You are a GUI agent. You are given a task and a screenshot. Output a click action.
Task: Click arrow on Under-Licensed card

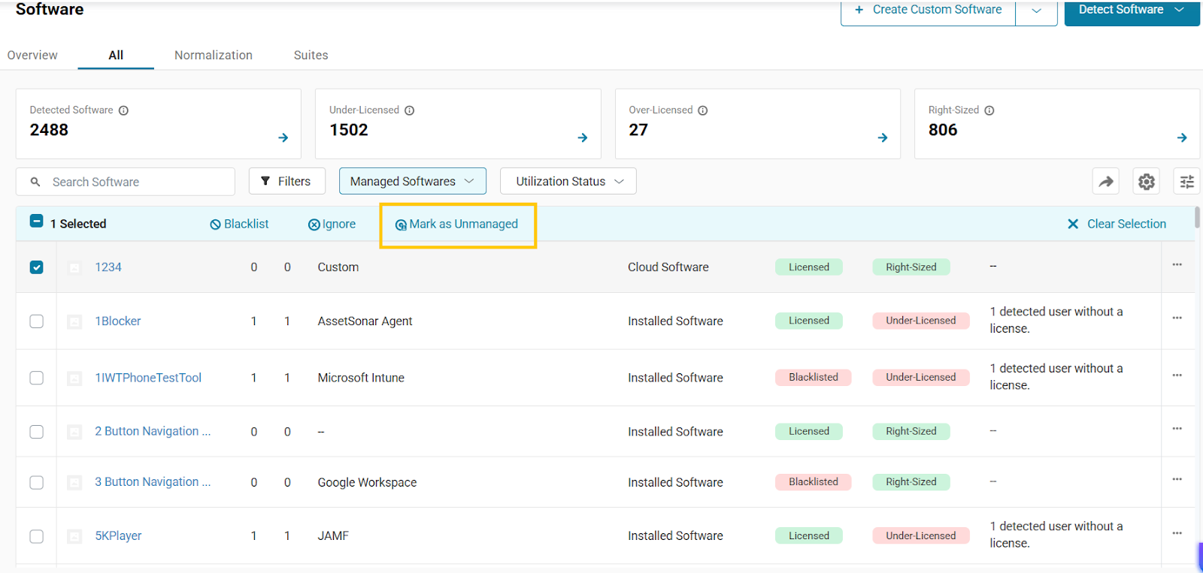[583, 137]
